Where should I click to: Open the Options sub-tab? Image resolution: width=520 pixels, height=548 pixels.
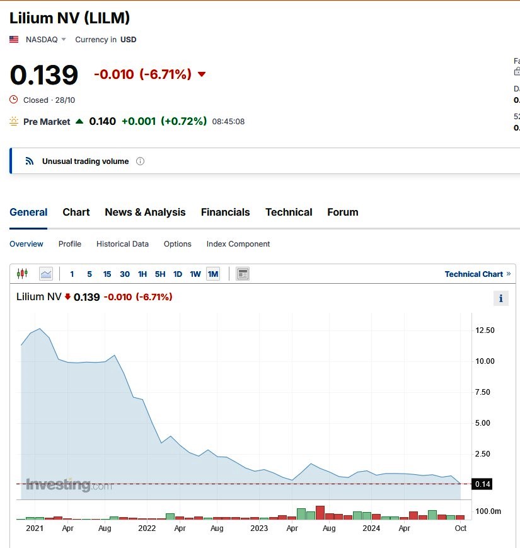pyautogui.click(x=177, y=244)
